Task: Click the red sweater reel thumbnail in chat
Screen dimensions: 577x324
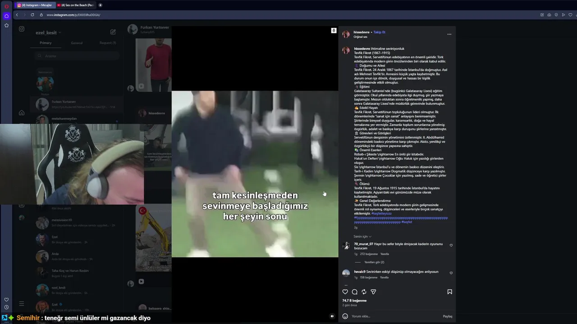Action: point(153,65)
